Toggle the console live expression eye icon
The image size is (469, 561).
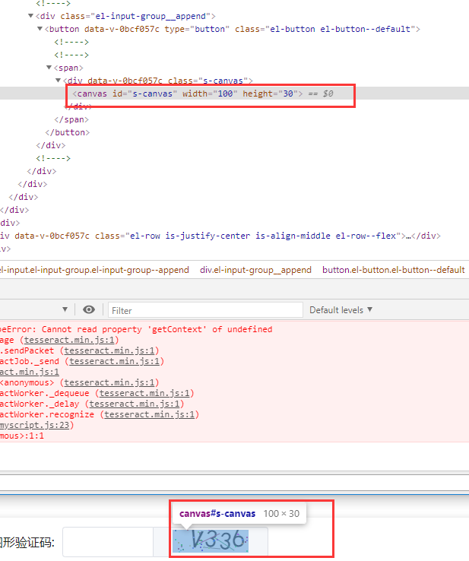click(x=89, y=310)
